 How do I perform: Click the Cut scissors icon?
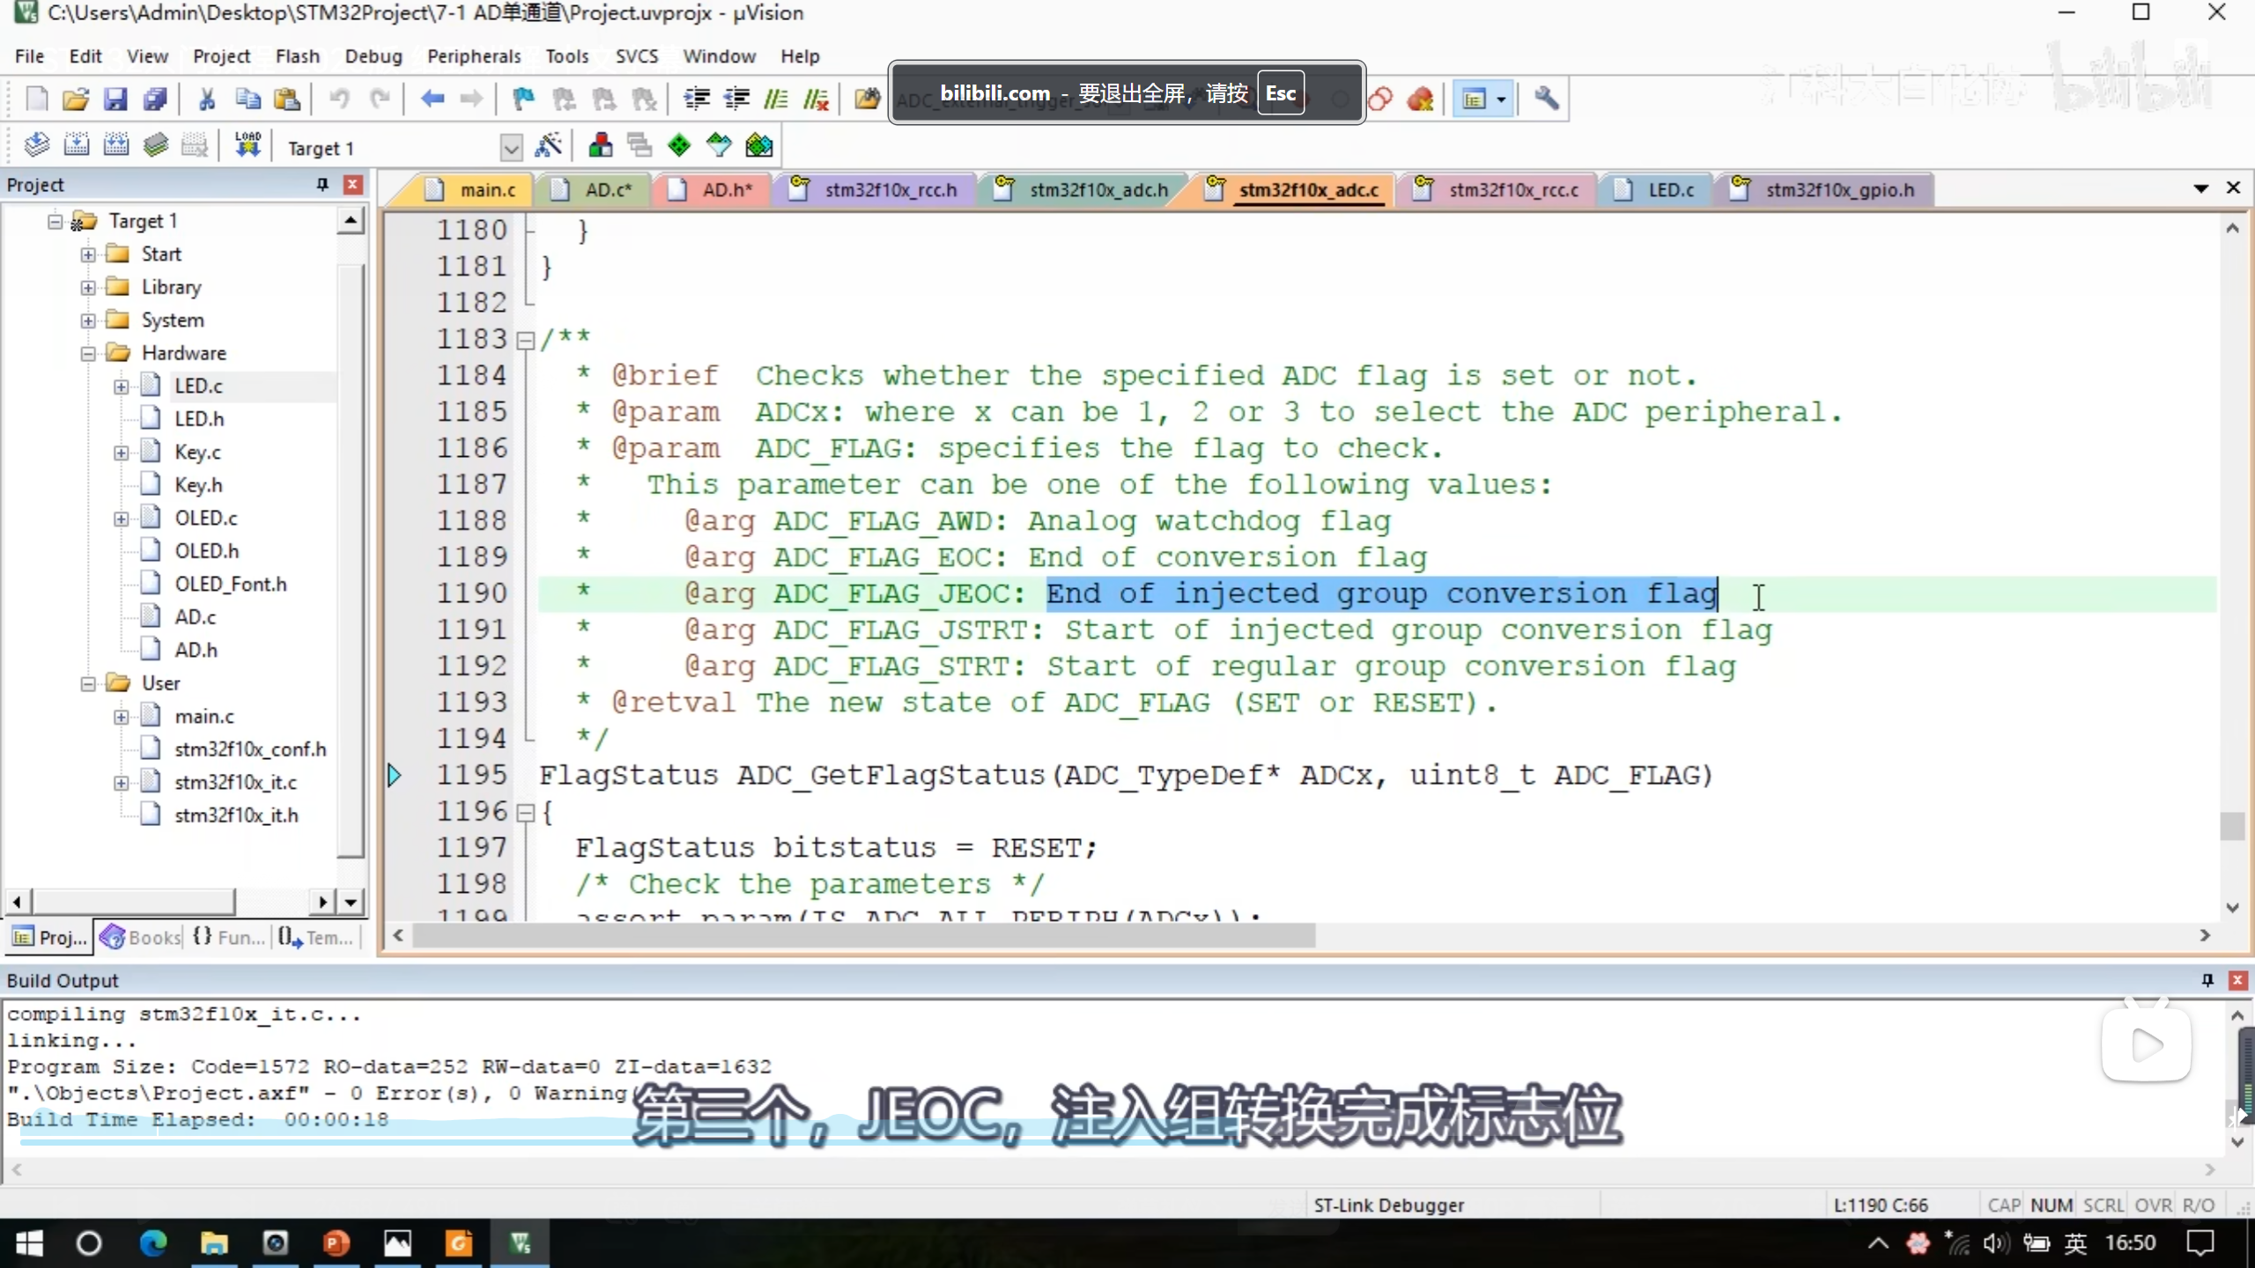tap(207, 99)
